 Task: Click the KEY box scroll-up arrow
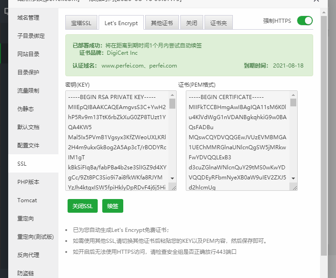tap(172, 95)
